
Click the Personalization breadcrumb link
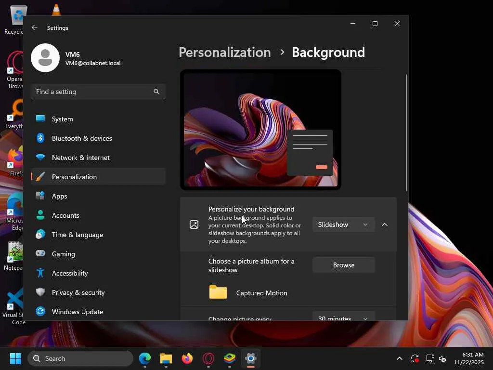tap(224, 52)
